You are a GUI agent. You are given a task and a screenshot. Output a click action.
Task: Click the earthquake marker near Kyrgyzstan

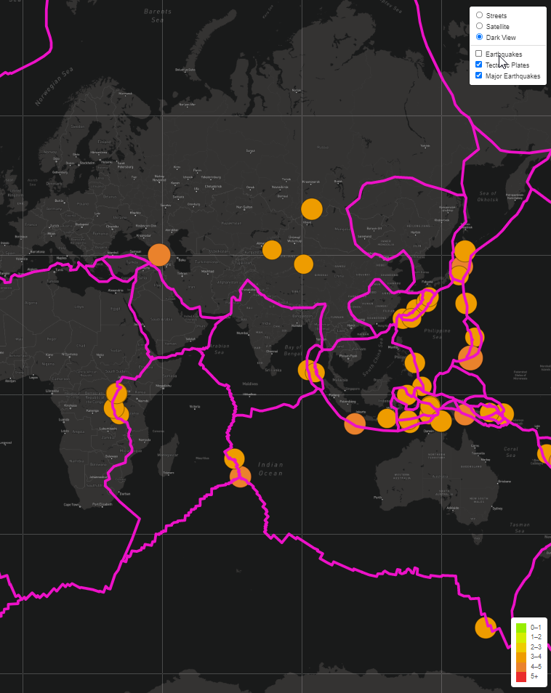tap(272, 250)
